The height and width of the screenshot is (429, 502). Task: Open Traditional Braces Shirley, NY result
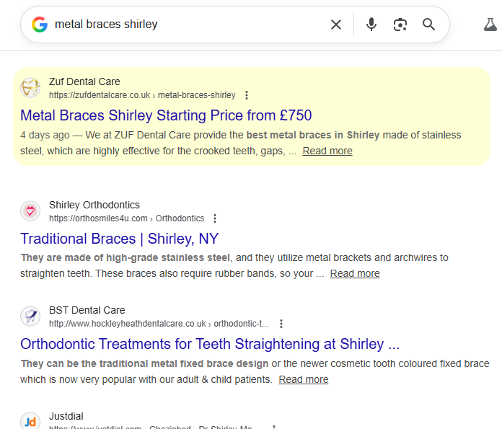[119, 239]
